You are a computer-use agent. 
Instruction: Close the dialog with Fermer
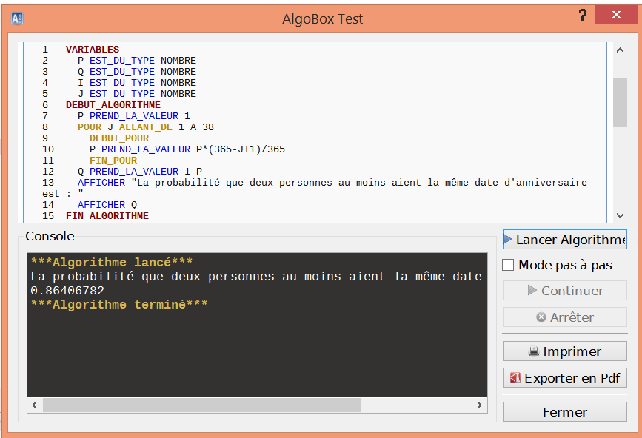[x=564, y=412]
